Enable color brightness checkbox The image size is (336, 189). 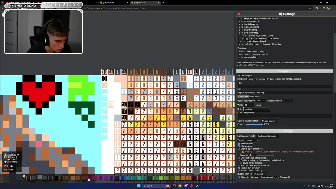[x=239, y=149]
